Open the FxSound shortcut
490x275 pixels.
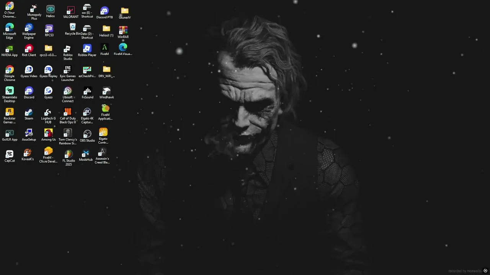(87, 93)
